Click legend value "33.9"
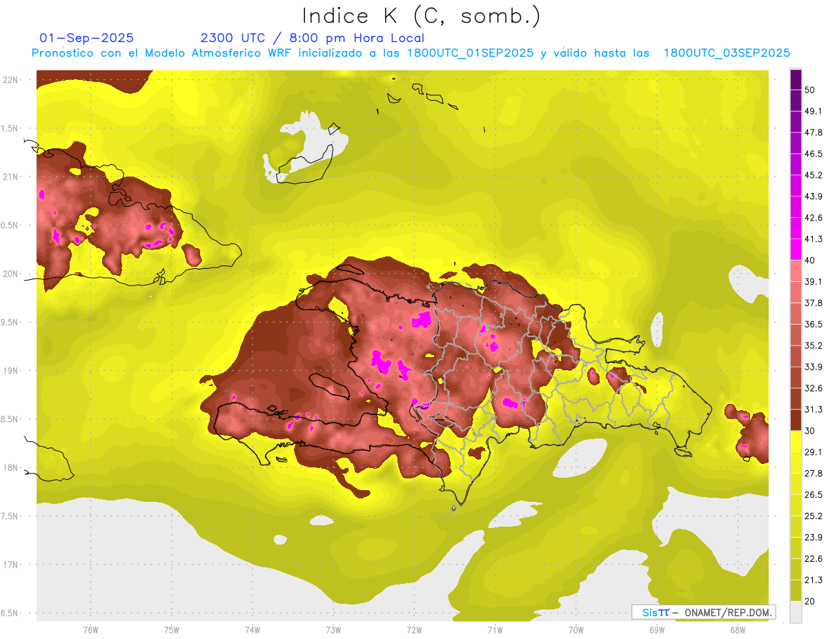The image size is (828, 639). click(x=814, y=367)
